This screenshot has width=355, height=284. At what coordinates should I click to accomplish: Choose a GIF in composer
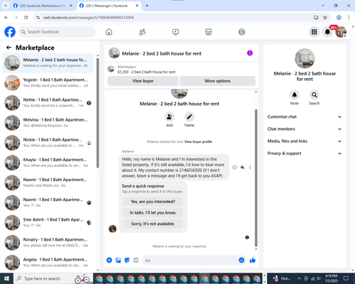(136, 261)
